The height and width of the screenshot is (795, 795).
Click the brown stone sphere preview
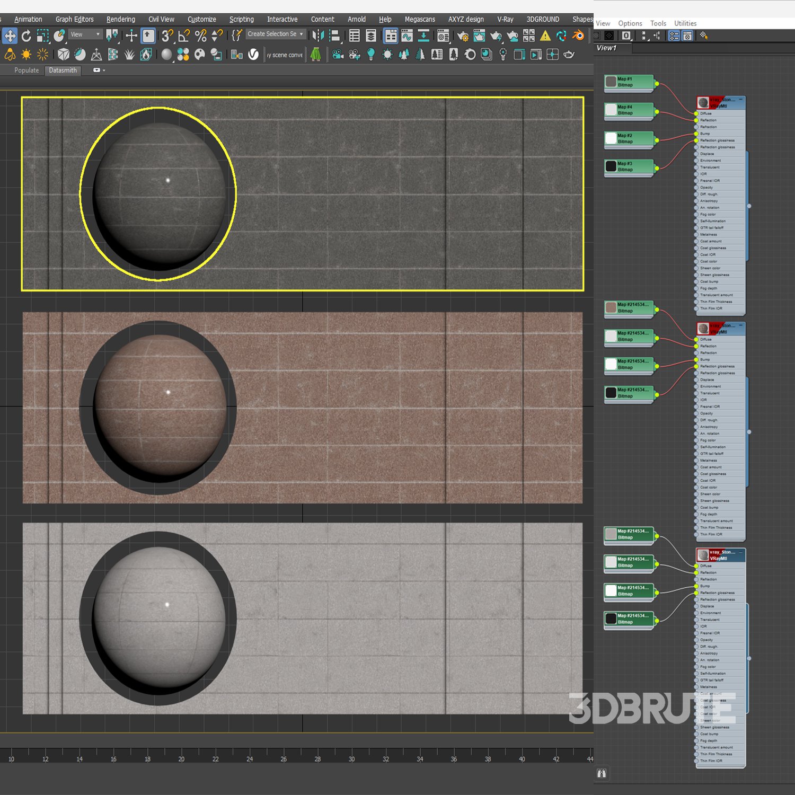[x=160, y=405]
